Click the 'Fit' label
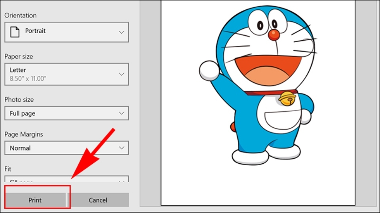 pos(8,169)
